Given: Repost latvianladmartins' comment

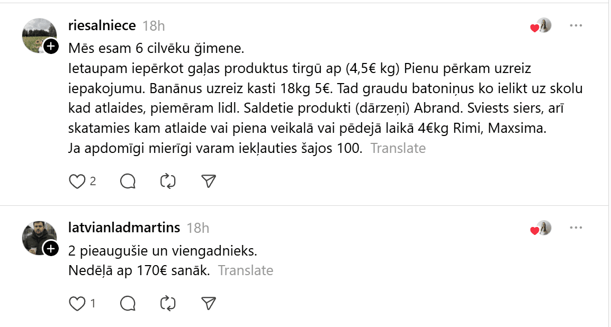Looking at the screenshot, I should 168,303.
